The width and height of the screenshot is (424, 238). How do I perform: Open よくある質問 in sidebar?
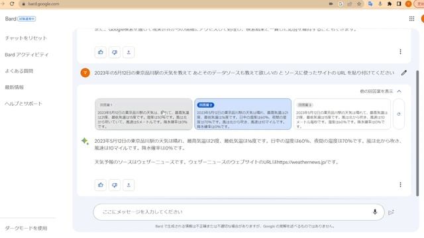click(x=19, y=71)
